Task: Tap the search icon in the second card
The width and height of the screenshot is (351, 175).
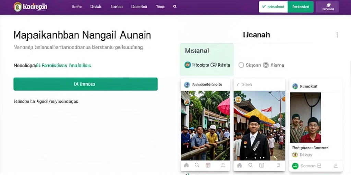Action: point(251,165)
